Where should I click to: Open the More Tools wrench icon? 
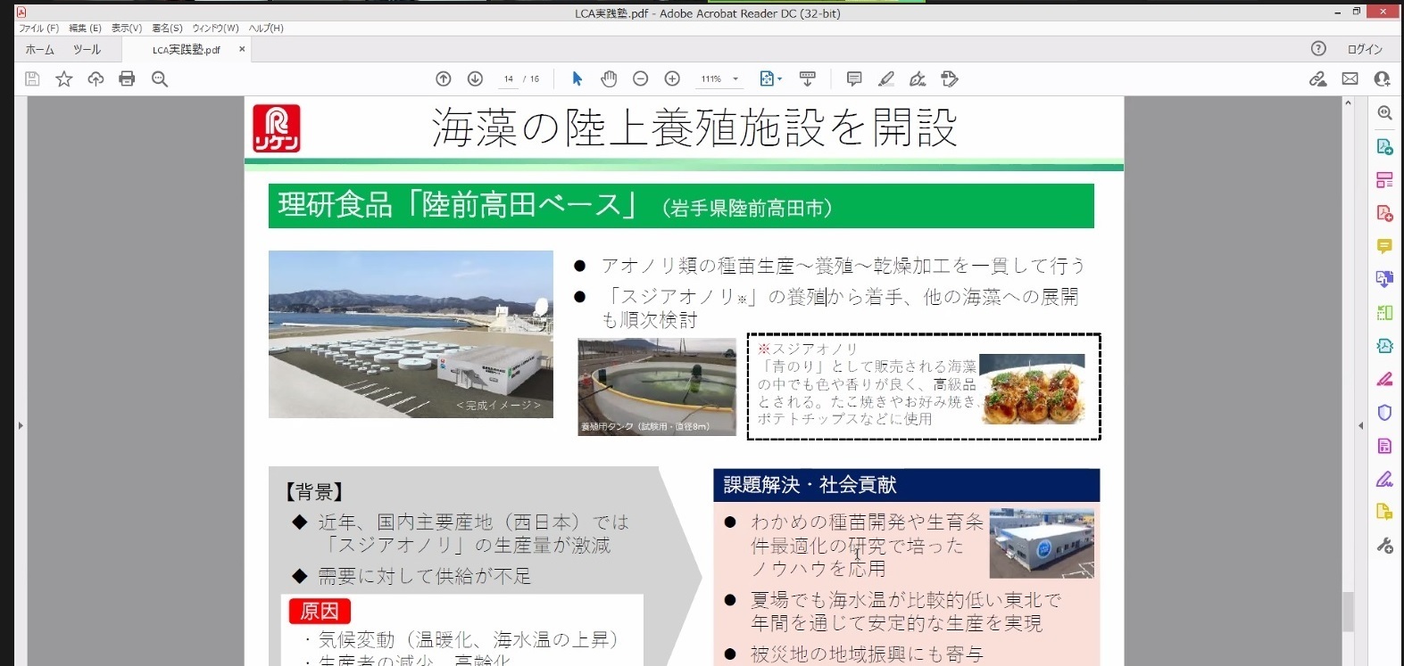(x=1384, y=546)
